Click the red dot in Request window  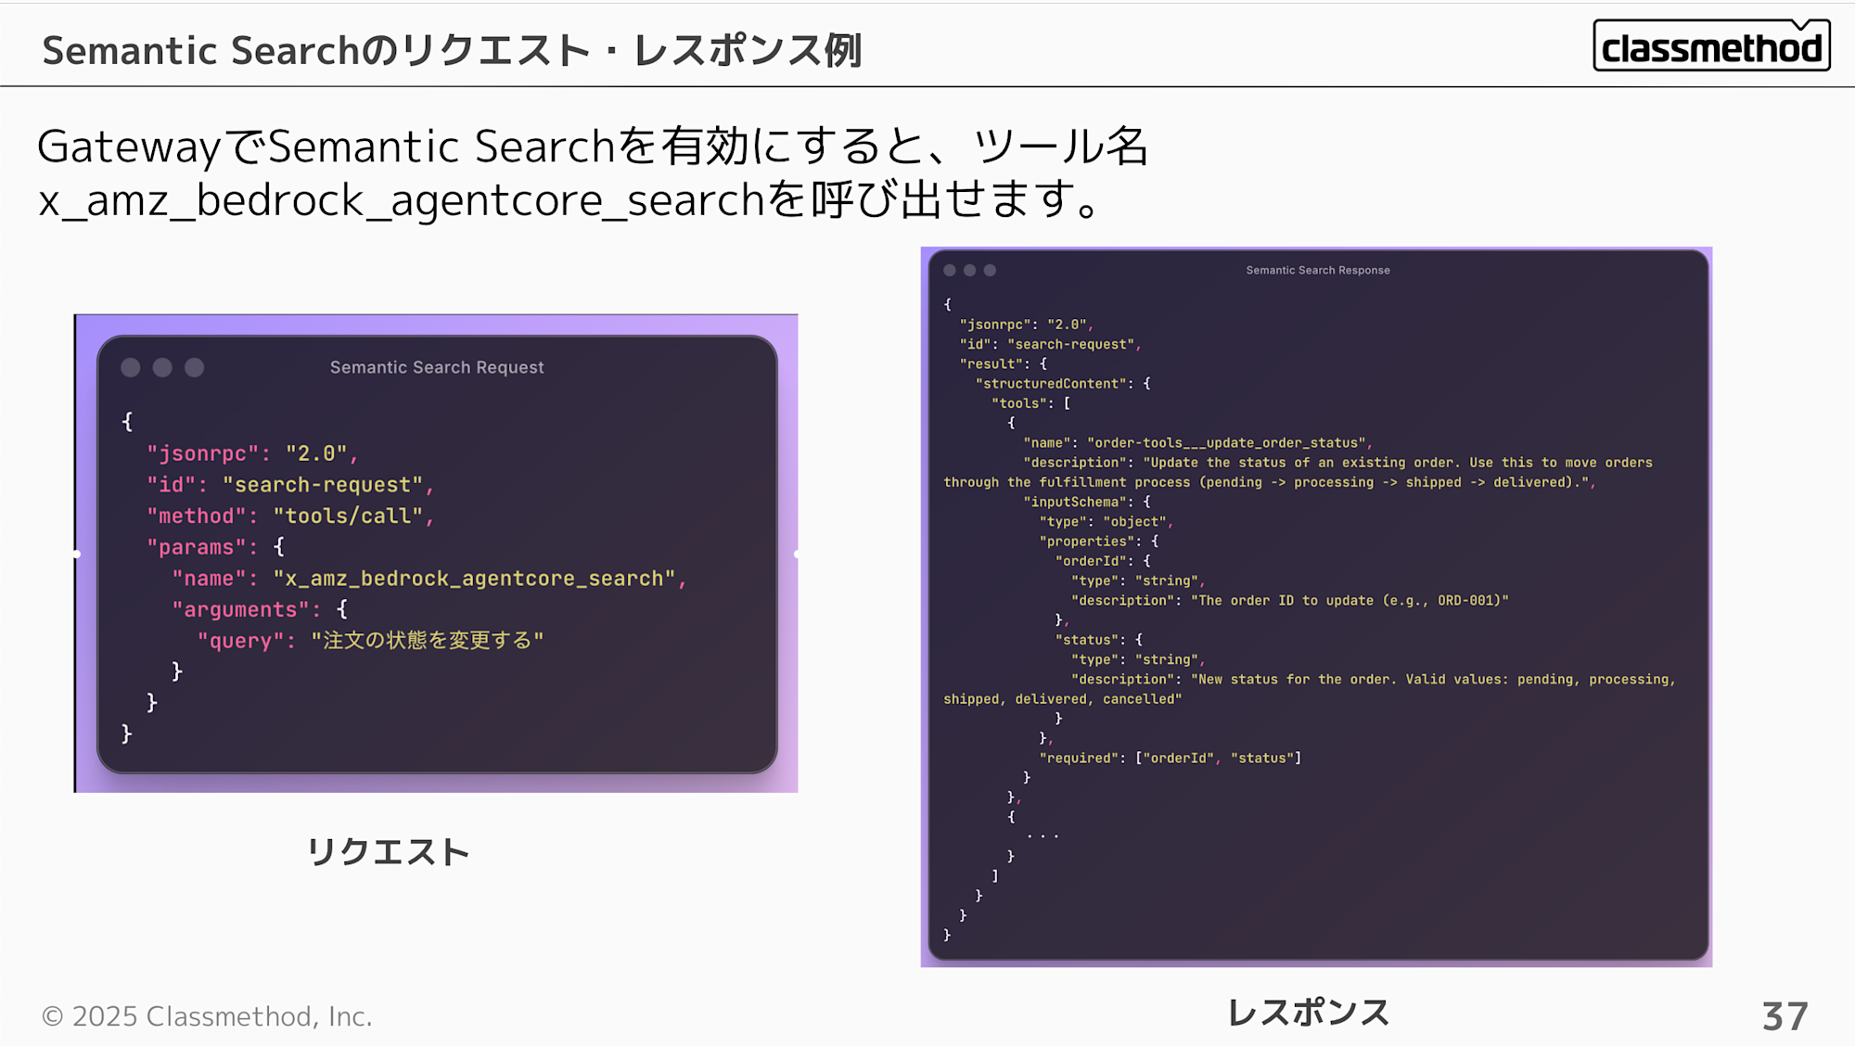131,367
